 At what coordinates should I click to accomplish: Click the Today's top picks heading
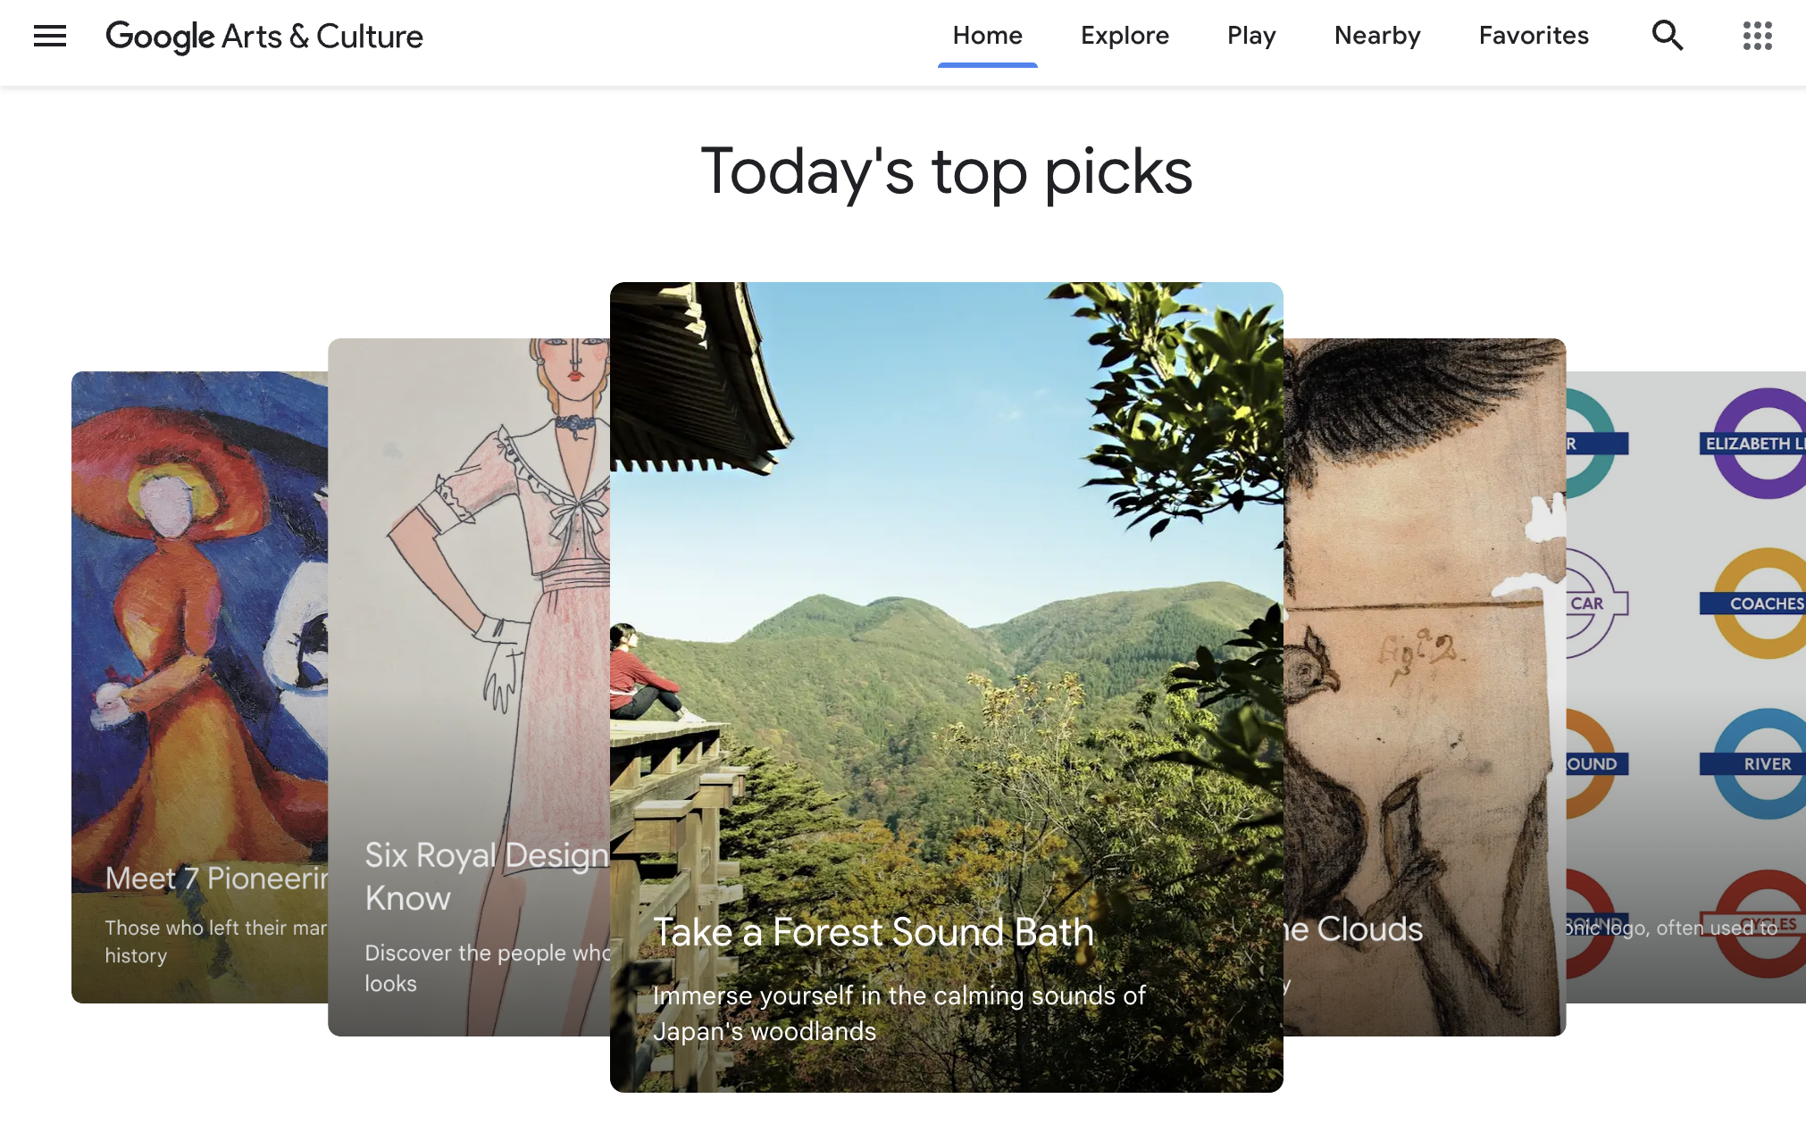pos(947,172)
